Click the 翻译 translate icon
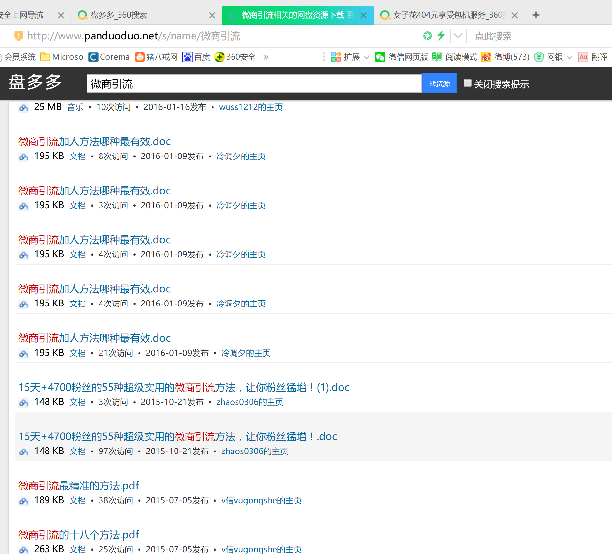The image size is (612, 554). tap(583, 57)
